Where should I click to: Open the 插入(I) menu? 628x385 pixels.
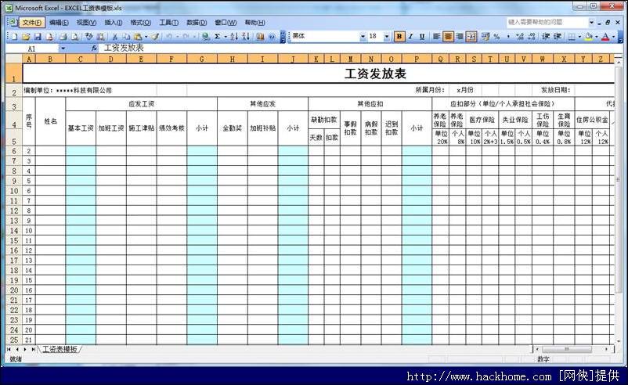114,23
